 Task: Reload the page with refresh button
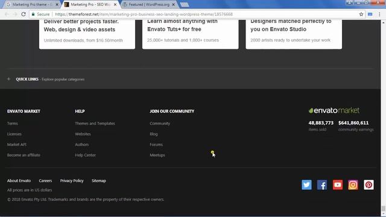click(24, 14)
